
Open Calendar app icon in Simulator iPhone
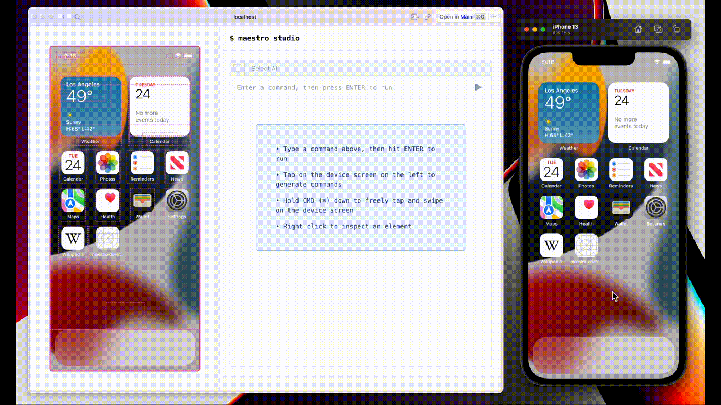pyautogui.click(x=551, y=169)
